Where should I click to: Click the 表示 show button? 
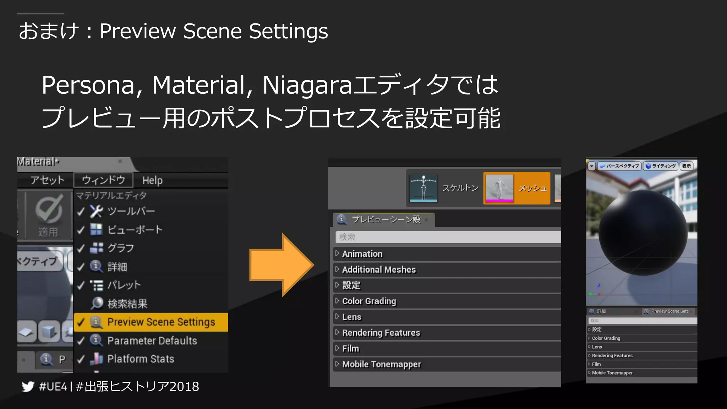pyautogui.click(x=687, y=166)
